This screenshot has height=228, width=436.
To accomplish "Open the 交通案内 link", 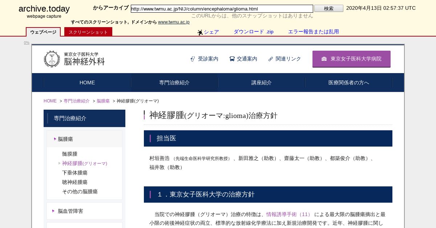I will click(x=247, y=59).
